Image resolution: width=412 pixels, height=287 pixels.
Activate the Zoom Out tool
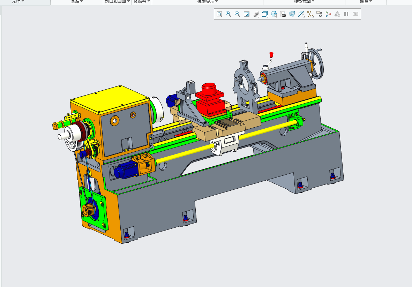pyautogui.click(x=238, y=14)
